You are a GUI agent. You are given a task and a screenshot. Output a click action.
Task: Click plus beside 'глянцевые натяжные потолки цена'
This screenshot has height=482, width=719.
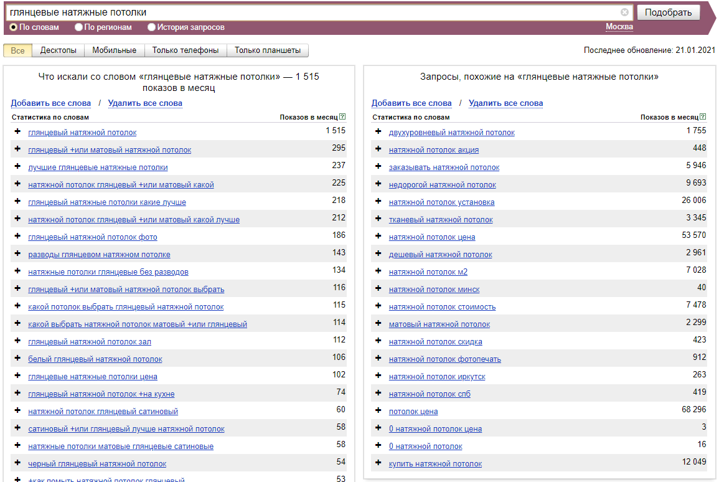point(17,375)
